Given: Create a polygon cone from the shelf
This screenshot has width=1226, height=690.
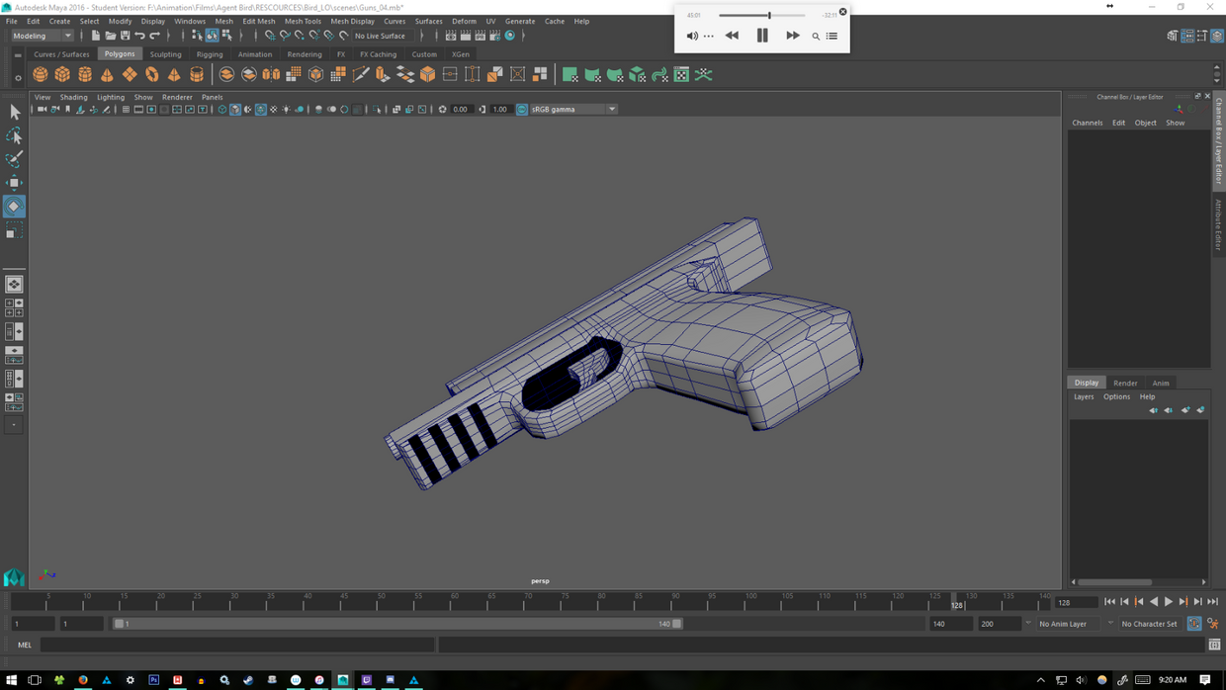Looking at the screenshot, I should click(x=107, y=75).
